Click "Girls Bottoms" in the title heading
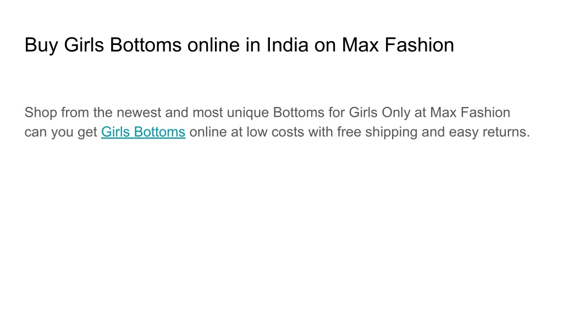 tap(123, 45)
